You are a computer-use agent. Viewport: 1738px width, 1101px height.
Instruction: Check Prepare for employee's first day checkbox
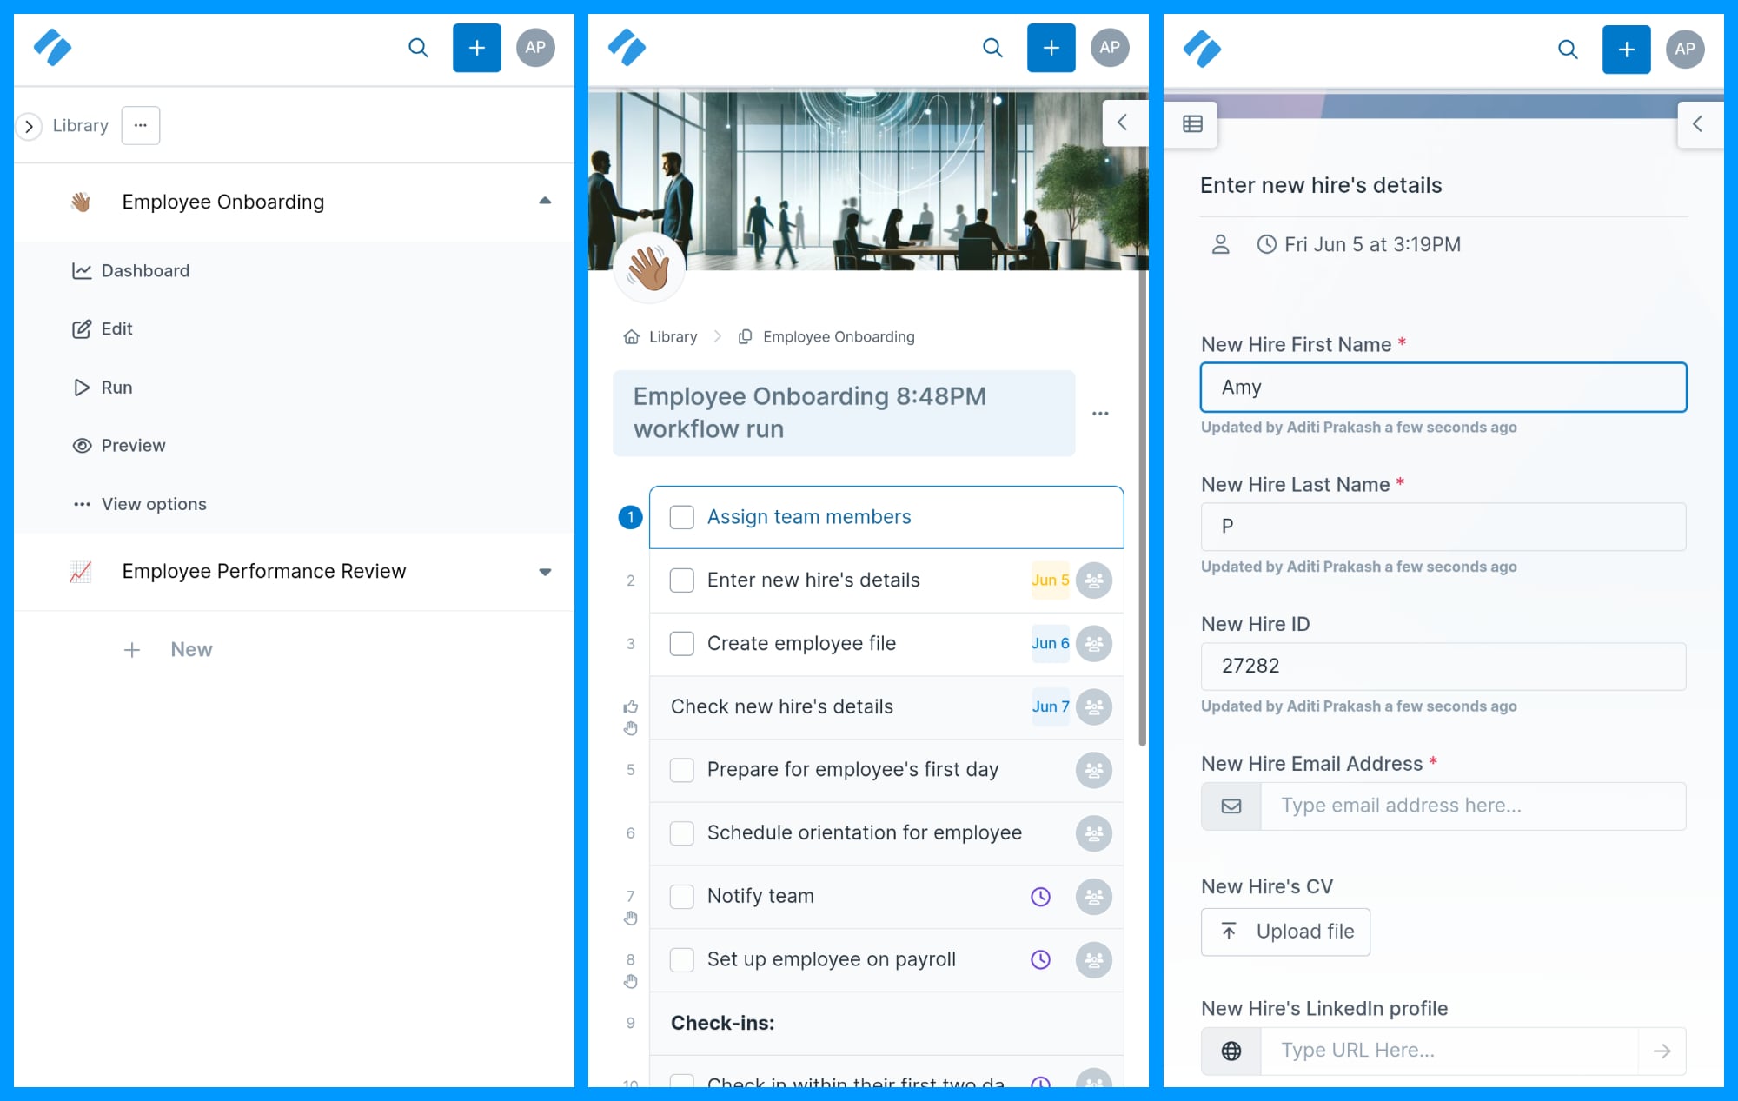pyautogui.click(x=682, y=770)
